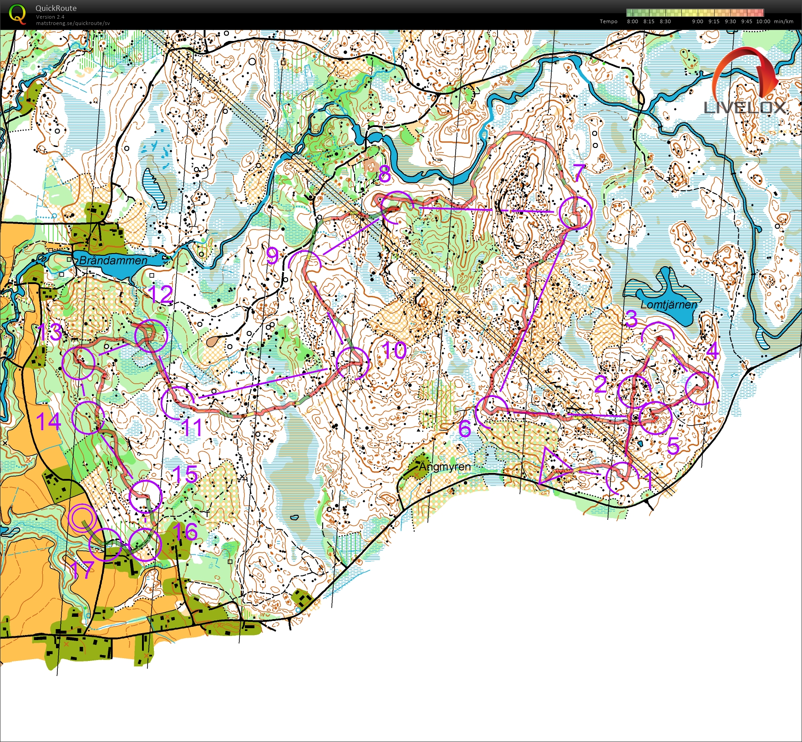Image resolution: width=802 pixels, height=742 pixels.
Task: Click the QuickRoute Q logo icon
Action: (17, 14)
